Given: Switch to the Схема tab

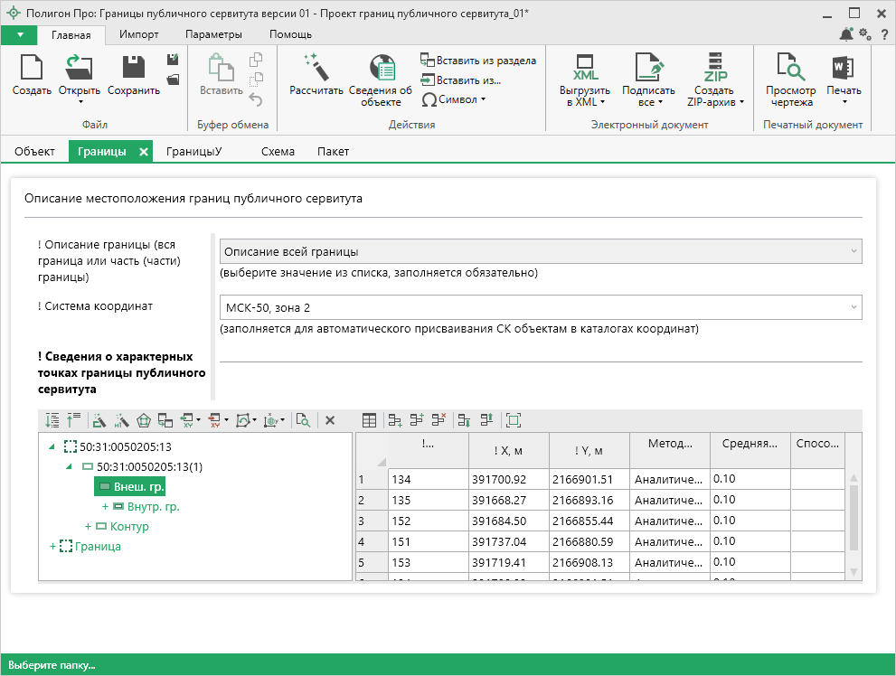Looking at the screenshot, I should (278, 152).
